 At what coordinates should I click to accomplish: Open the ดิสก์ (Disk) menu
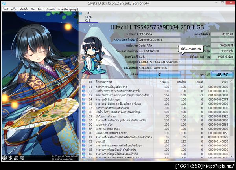pos(40,9)
